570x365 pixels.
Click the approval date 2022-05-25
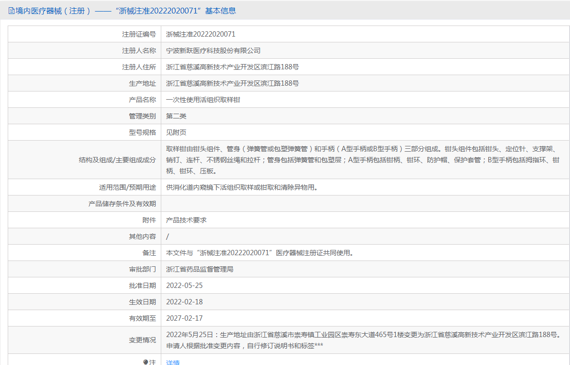[x=184, y=286]
